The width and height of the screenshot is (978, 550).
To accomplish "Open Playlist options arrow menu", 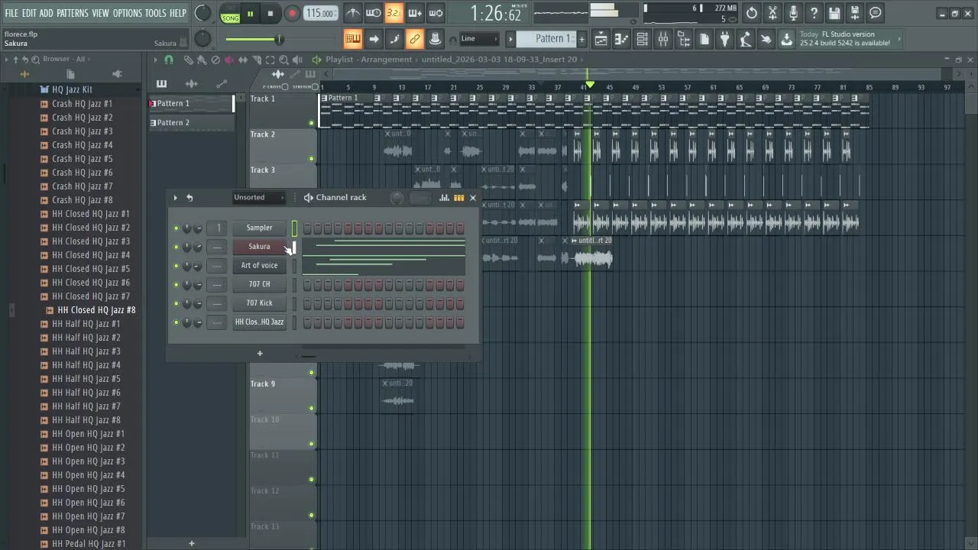I will click(x=155, y=60).
